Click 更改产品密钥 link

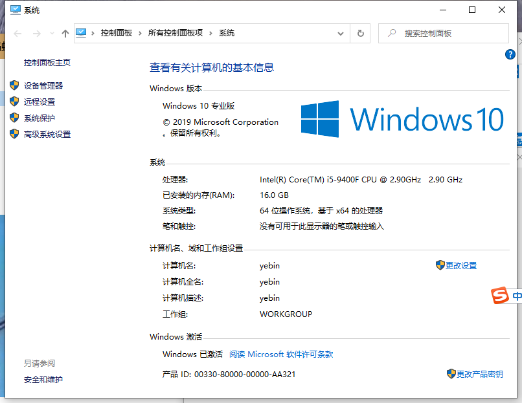[479, 374]
